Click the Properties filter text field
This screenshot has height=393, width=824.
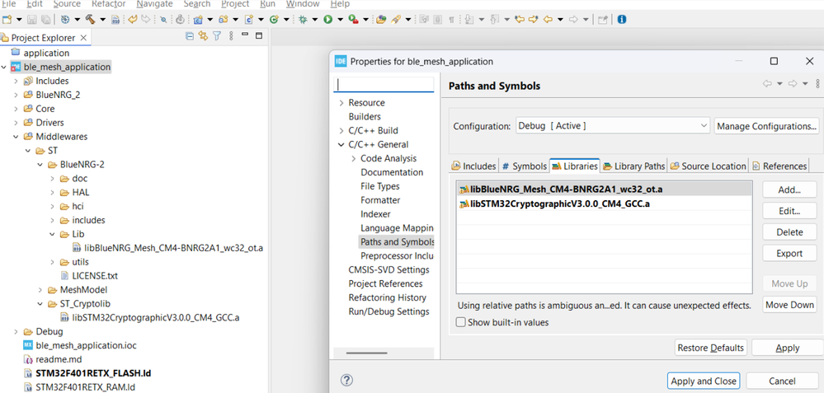[384, 85]
